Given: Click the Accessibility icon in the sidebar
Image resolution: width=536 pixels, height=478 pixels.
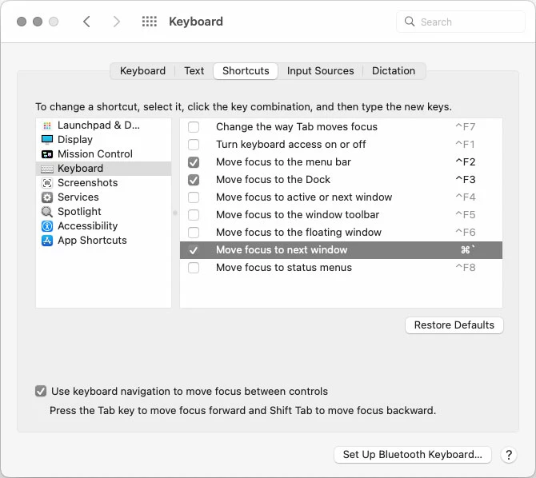Looking at the screenshot, I should tap(47, 226).
